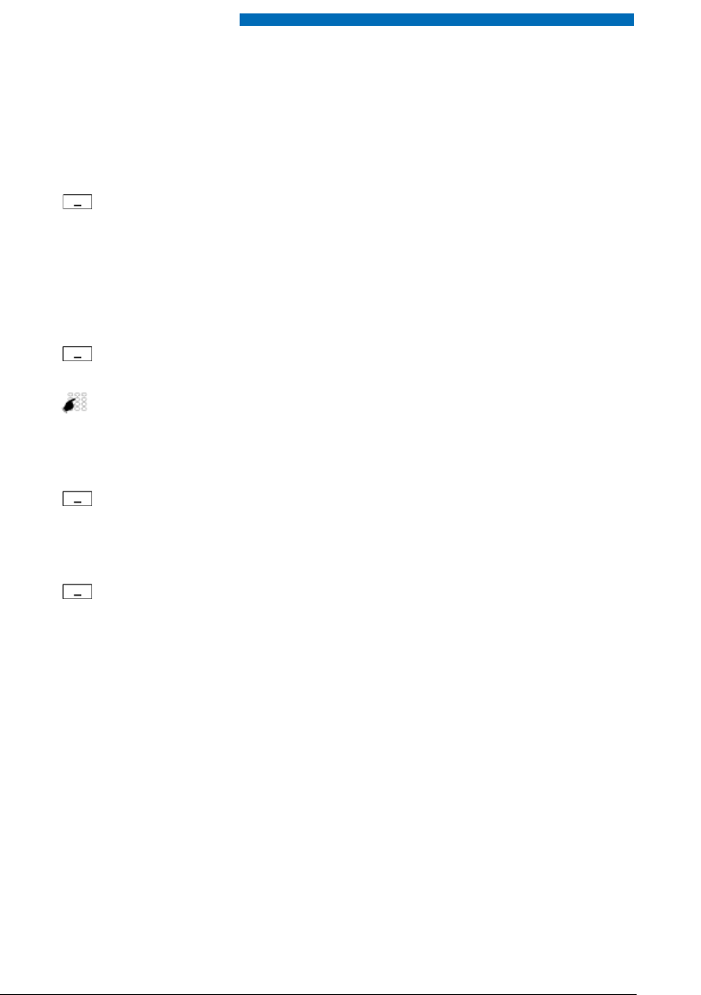Click the blue header bar at top
701x995 pixels.
point(436,20)
